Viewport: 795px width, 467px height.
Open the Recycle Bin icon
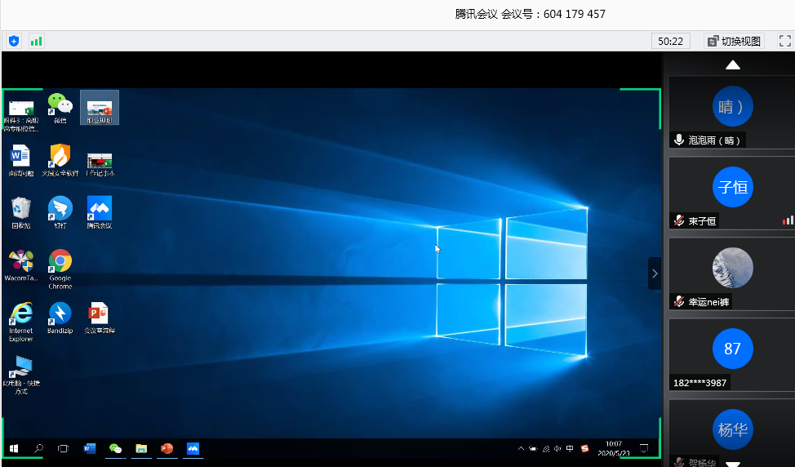20,211
